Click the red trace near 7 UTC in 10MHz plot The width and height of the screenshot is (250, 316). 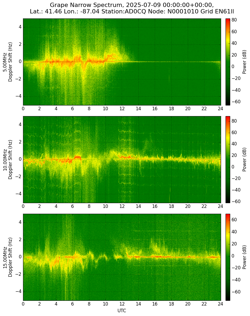(78, 157)
